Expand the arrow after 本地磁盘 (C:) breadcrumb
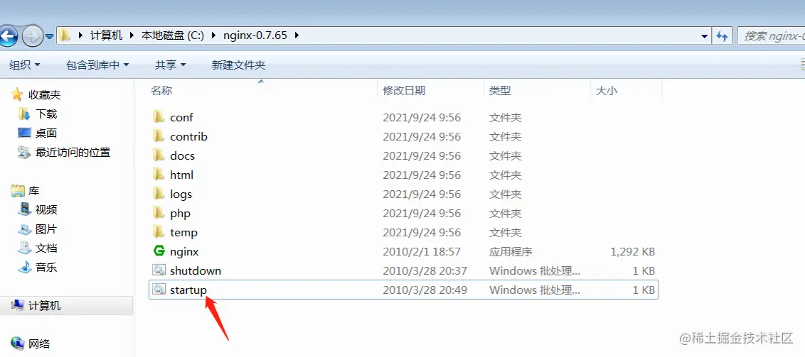805x357 pixels. pos(213,36)
